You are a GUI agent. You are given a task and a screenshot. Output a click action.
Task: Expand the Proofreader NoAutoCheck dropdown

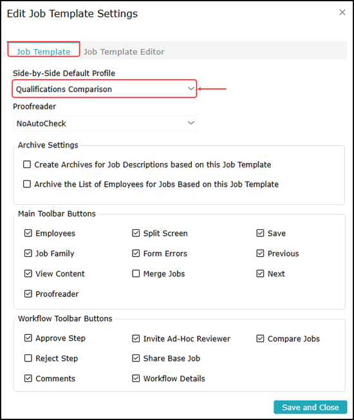pyautogui.click(x=105, y=123)
